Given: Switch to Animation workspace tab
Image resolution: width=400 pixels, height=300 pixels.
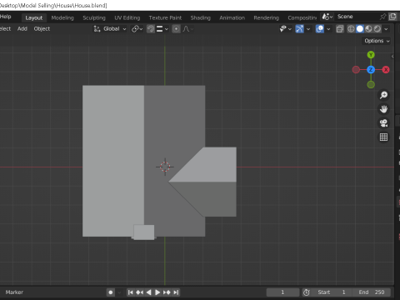Looking at the screenshot, I should point(232,17).
